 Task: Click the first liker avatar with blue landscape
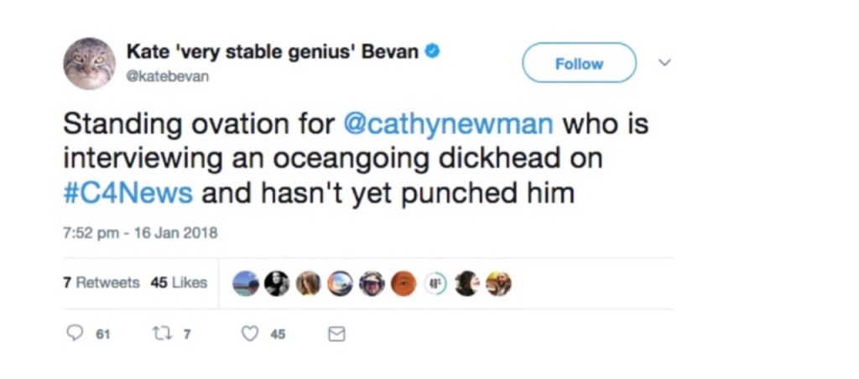246,283
